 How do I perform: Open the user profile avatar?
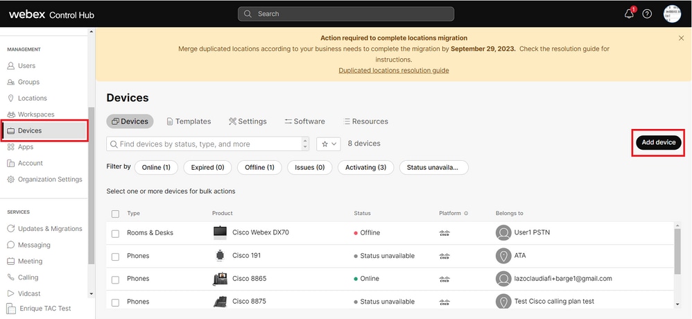pyautogui.click(x=672, y=14)
